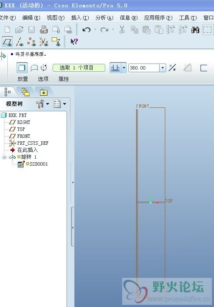Send with mail attachment icon

tap(56, 30)
